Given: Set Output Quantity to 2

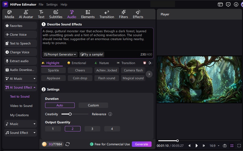Looking at the screenshot, I should [x=73, y=129].
